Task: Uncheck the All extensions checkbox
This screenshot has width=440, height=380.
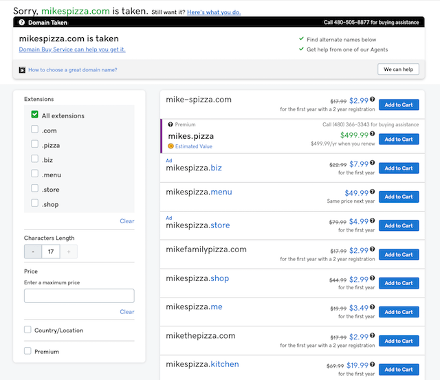Action: click(34, 115)
